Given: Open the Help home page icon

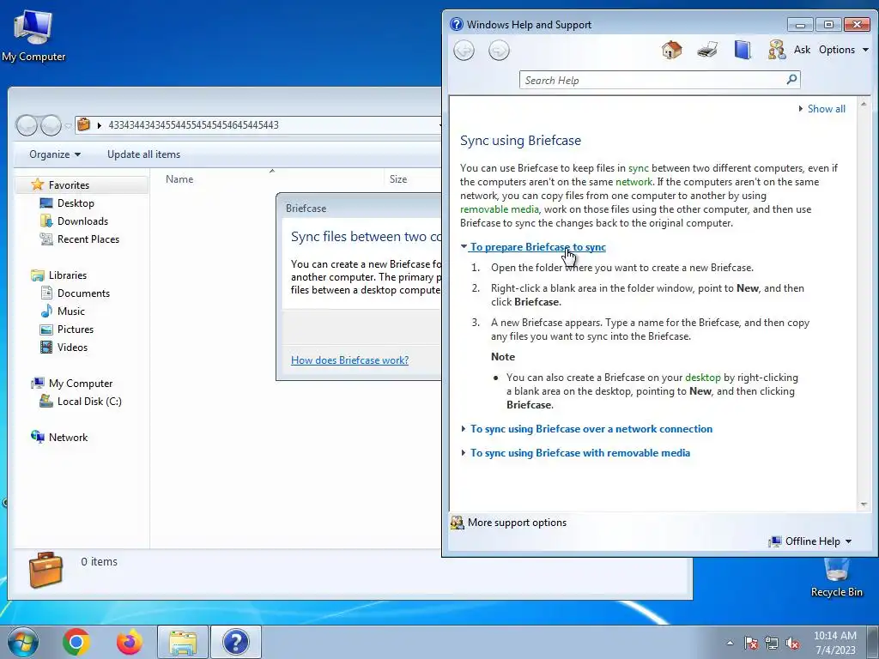Looking at the screenshot, I should (x=671, y=50).
